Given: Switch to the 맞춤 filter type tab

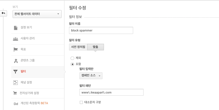Looking at the screenshot, I should 96,47.
